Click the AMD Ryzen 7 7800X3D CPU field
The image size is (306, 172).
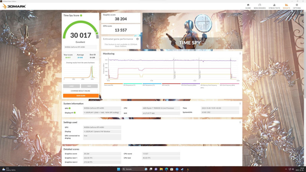pyautogui.click(x=161, y=108)
